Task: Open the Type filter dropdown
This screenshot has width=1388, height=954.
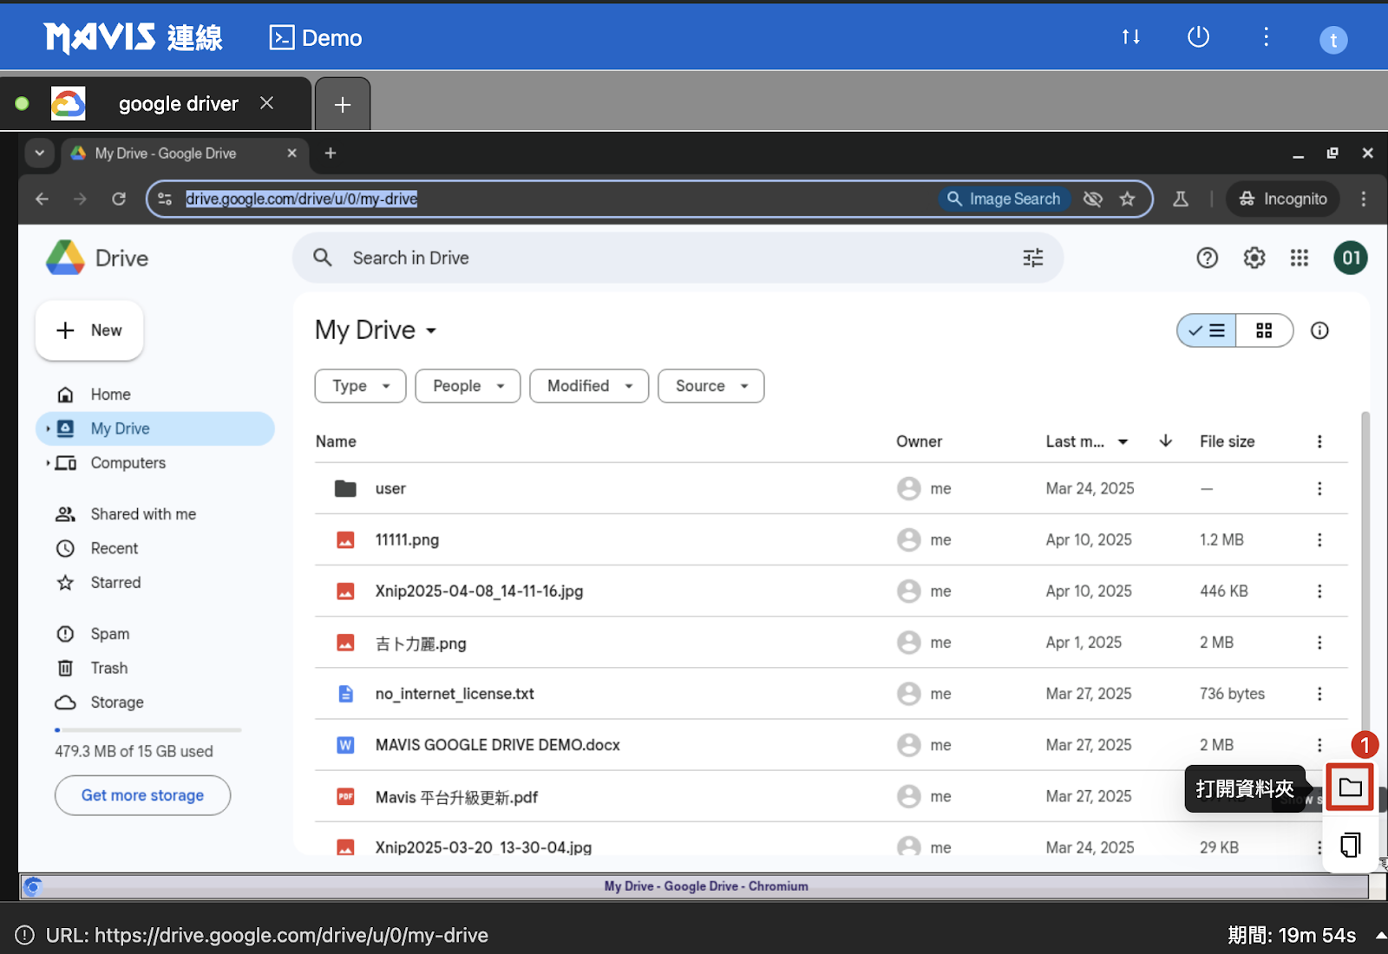Action: (360, 386)
